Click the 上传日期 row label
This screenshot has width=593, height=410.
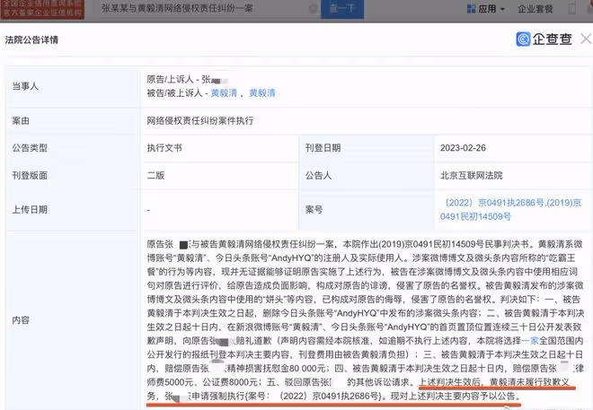(30, 210)
